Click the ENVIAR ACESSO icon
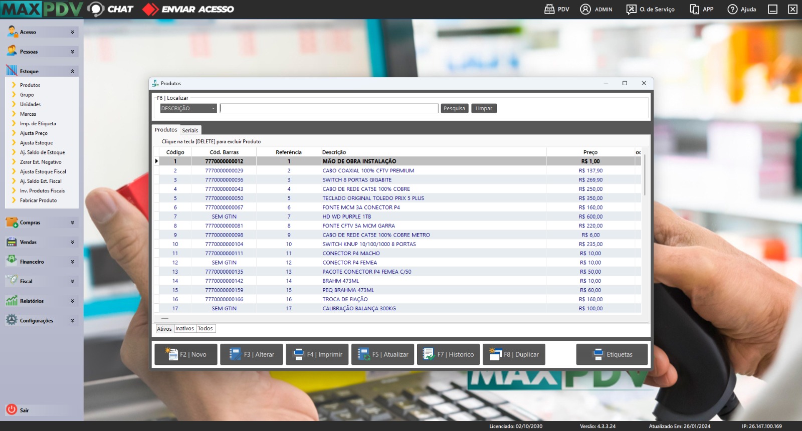802x431 pixels. tap(150, 9)
